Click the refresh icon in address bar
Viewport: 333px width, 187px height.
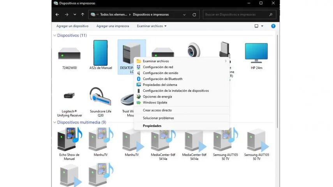tap(194, 15)
